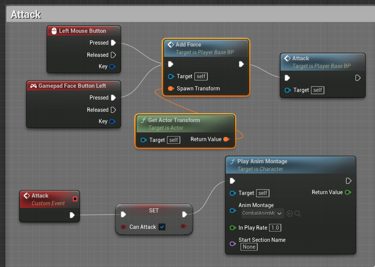Click Attack Custom Event output exec pin
This screenshot has width=375, height=267.
(x=72, y=215)
